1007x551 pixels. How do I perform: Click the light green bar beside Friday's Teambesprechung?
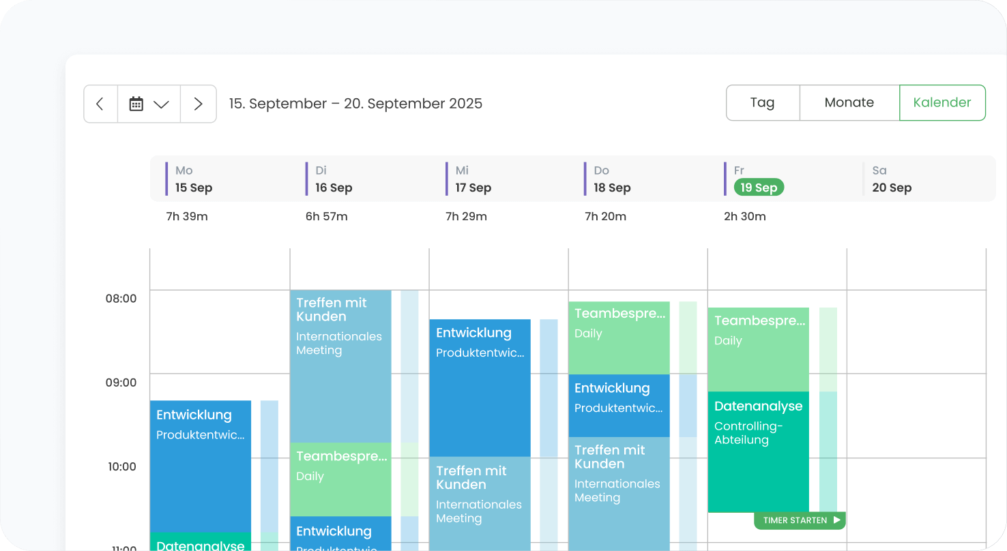tap(828, 349)
